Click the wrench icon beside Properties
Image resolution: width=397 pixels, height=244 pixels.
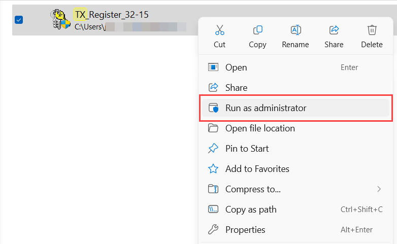[214, 230]
